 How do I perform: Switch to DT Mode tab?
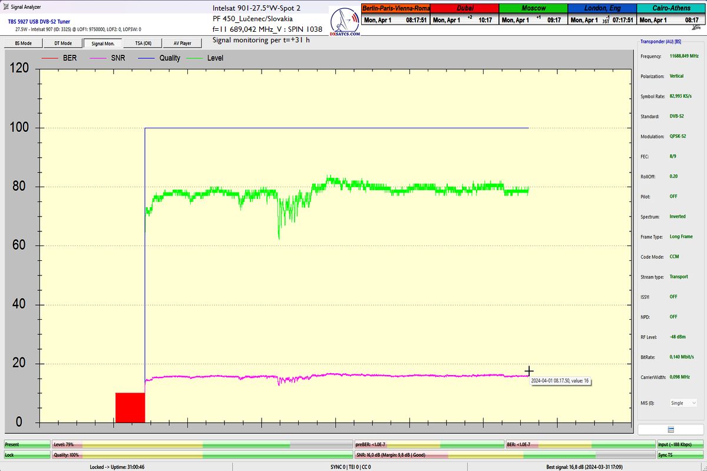tap(63, 43)
